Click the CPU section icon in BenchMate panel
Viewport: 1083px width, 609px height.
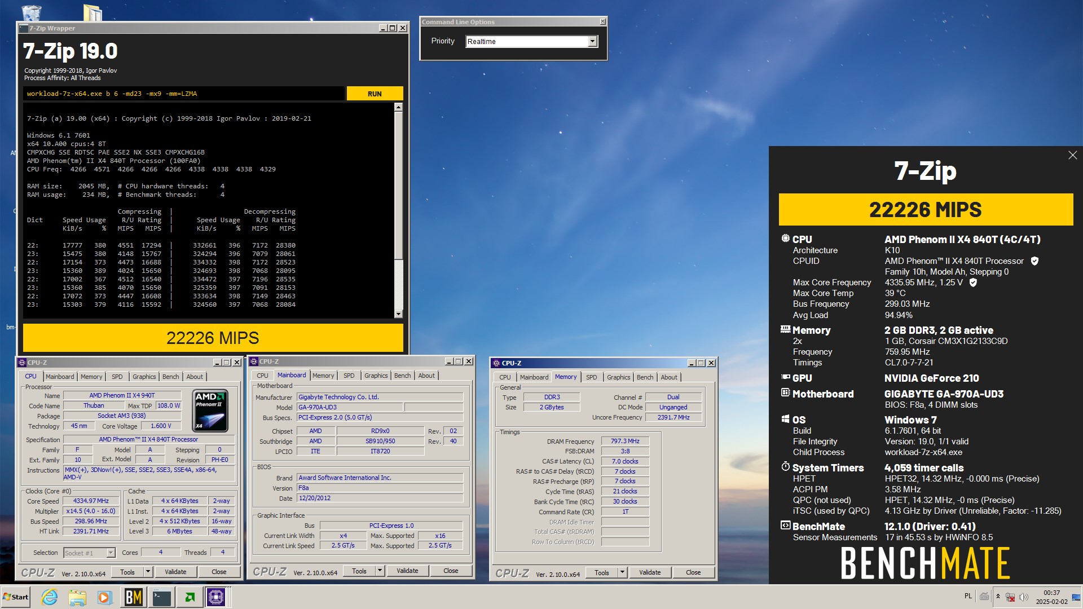tap(785, 239)
